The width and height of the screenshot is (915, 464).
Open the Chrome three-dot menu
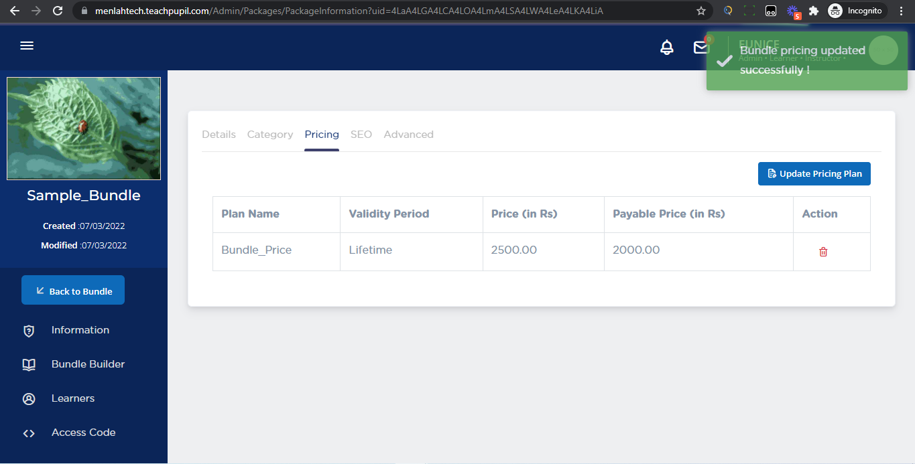(902, 11)
